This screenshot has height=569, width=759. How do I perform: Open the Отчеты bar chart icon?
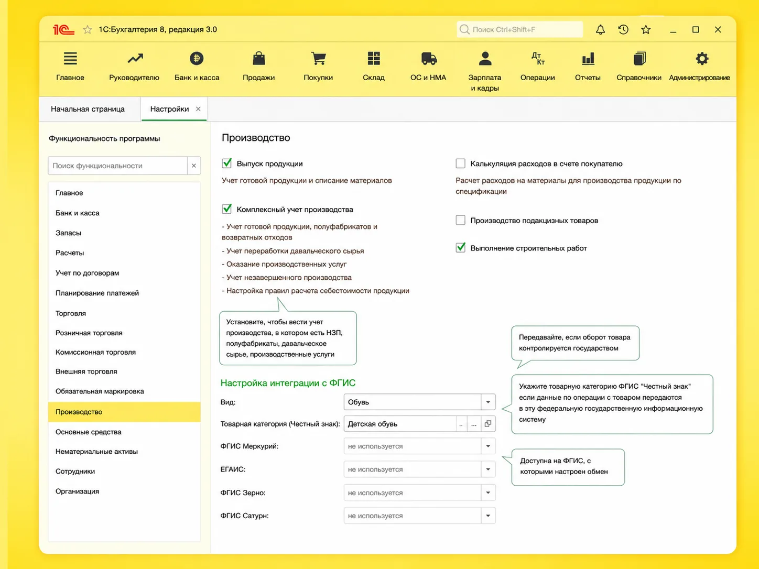point(588,58)
